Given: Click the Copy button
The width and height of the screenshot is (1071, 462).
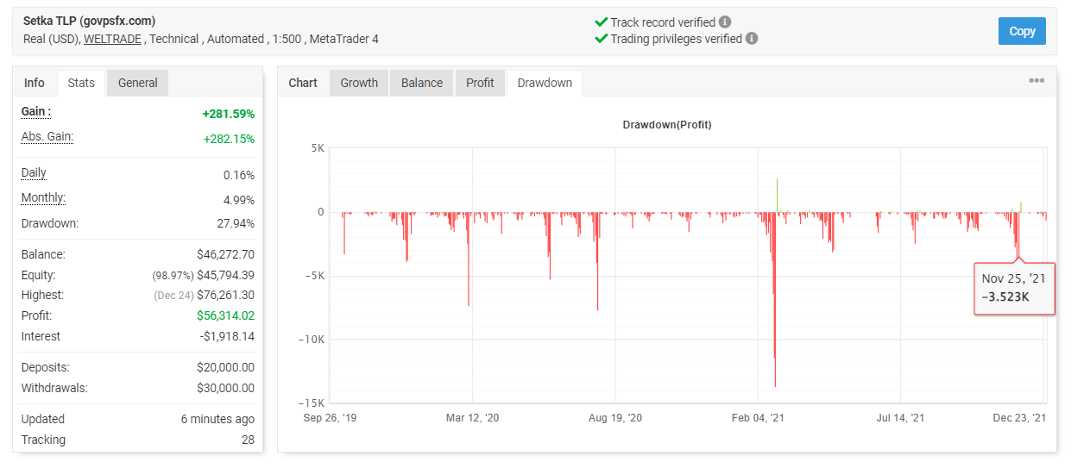Looking at the screenshot, I should [1022, 31].
